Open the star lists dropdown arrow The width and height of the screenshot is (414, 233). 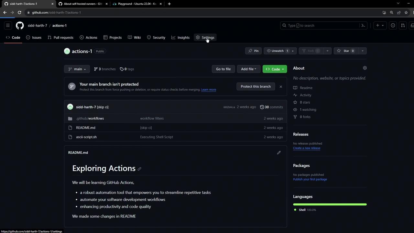coord(362,51)
